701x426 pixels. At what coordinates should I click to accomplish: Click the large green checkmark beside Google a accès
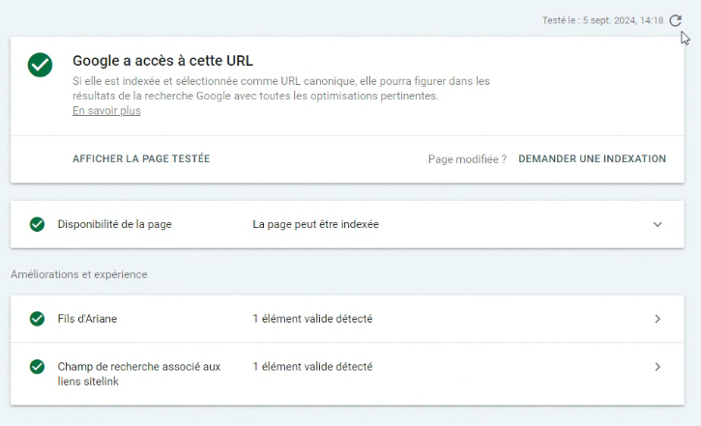[41, 66]
